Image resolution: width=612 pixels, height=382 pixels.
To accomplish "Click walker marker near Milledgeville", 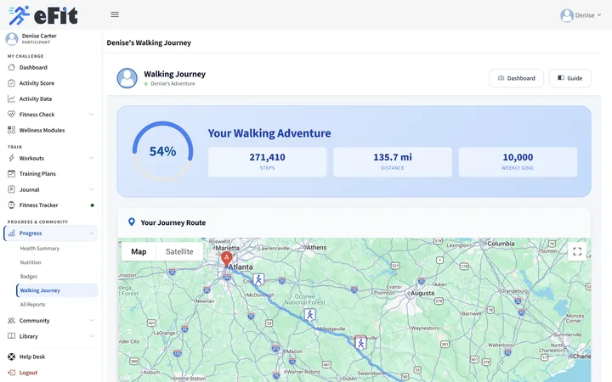I will (310, 314).
